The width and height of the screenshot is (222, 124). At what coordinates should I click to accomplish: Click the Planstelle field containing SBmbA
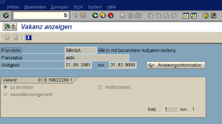click(81, 50)
